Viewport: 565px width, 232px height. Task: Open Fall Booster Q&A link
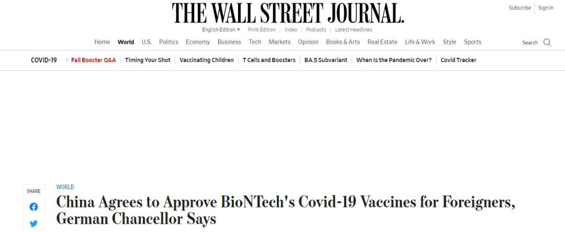(93, 60)
